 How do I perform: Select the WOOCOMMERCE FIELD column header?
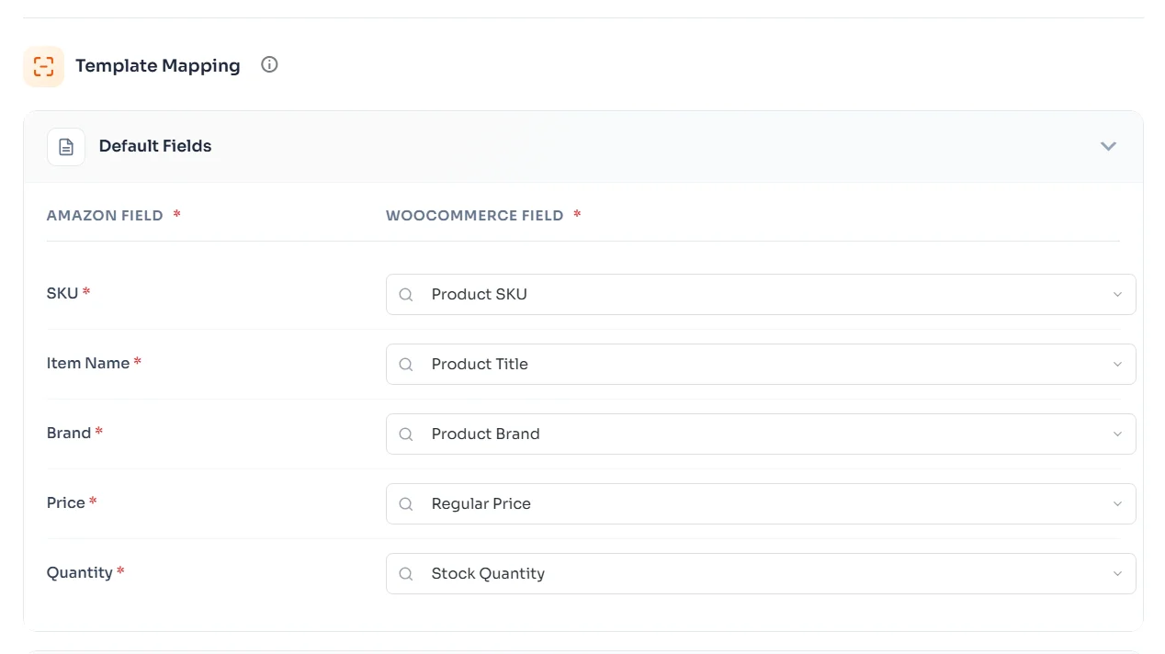point(475,215)
